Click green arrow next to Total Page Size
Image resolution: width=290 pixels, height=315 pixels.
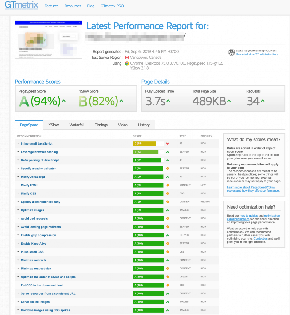pos(229,101)
